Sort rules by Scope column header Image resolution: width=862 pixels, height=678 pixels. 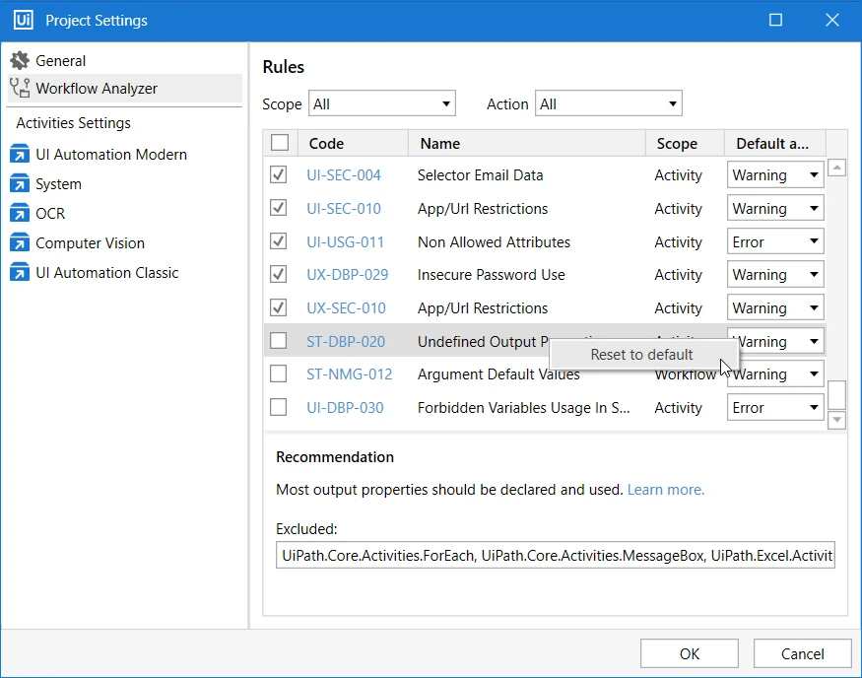click(x=685, y=144)
